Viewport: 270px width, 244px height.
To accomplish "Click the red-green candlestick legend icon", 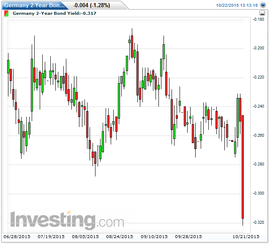I will click(6, 14).
